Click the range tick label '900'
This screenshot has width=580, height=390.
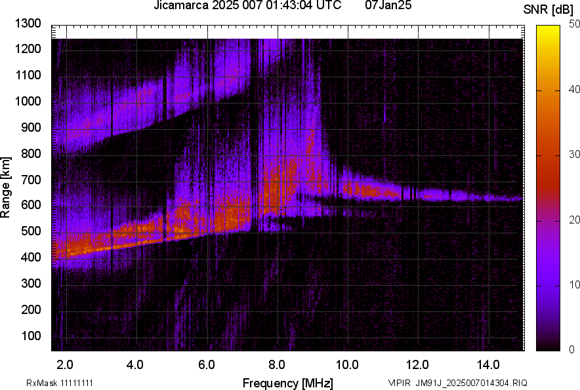tap(31, 127)
